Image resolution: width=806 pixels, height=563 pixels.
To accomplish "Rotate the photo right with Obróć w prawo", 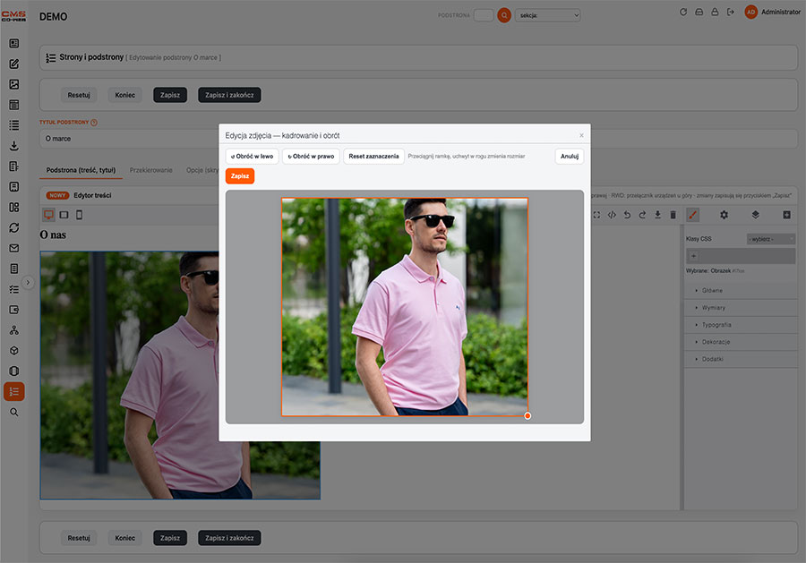I will click(x=311, y=156).
